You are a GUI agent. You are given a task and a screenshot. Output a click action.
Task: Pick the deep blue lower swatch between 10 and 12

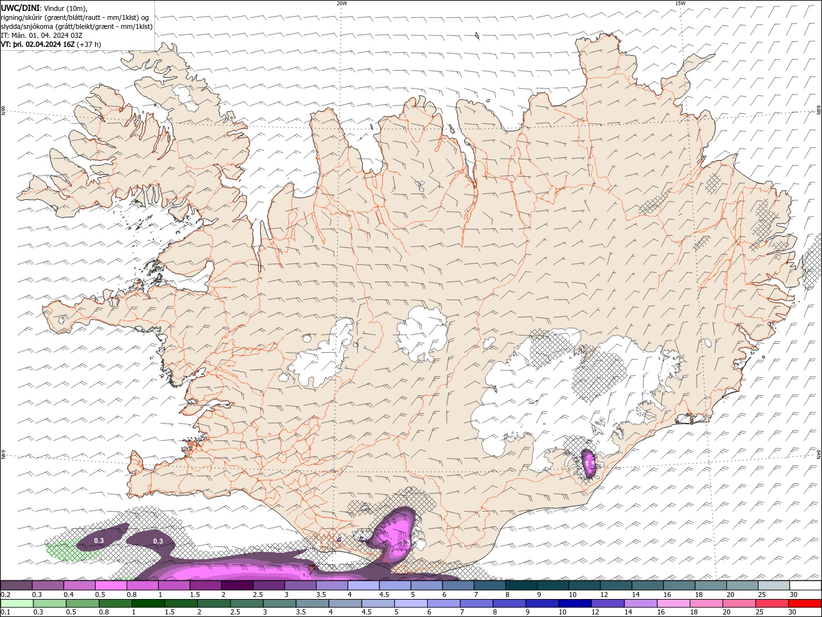[575, 604]
